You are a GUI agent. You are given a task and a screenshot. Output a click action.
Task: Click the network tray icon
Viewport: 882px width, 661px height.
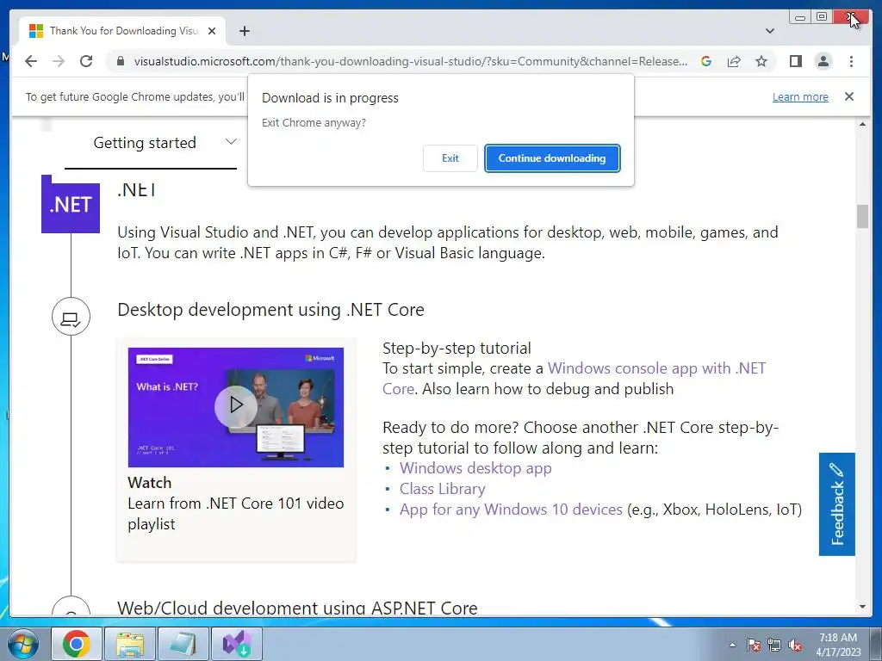pos(774,645)
